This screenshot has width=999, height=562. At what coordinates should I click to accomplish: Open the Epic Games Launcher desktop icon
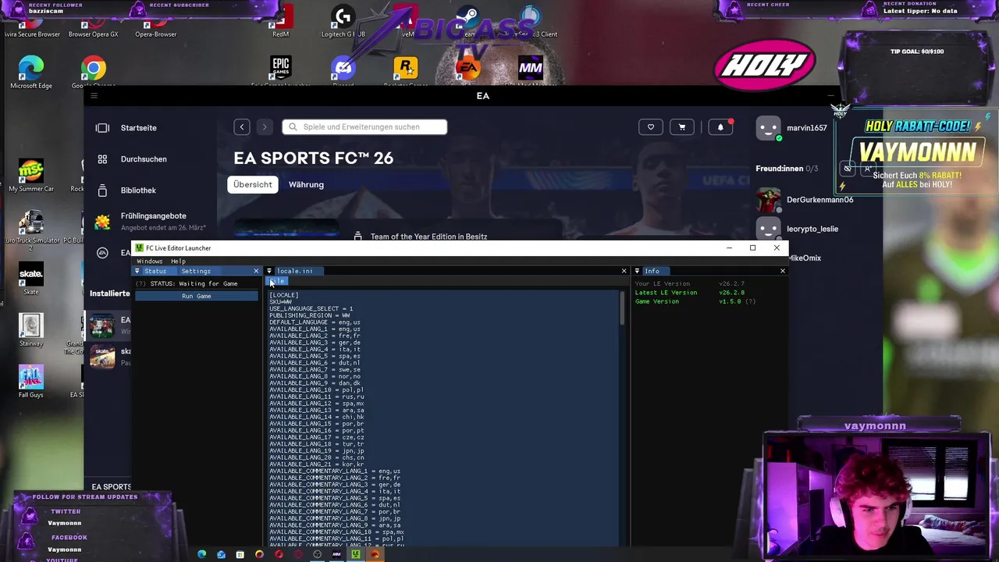click(280, 70)
